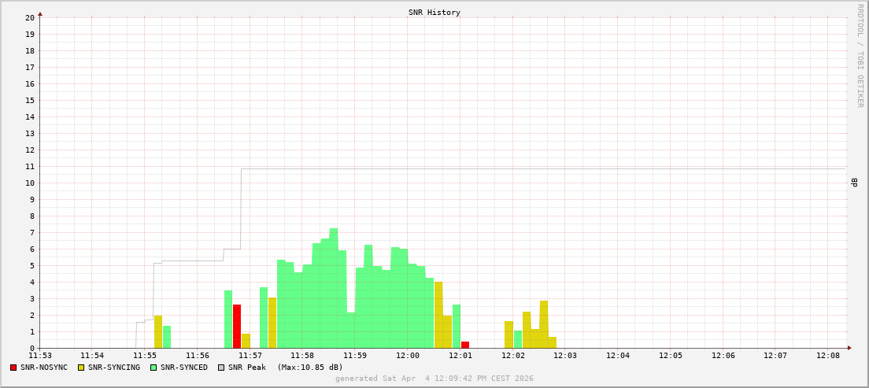Click the red arrow ending the X axis

(x=849, y=348)
